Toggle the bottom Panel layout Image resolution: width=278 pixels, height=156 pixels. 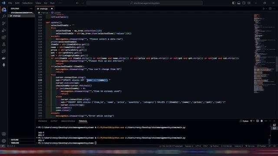[239, 3]
